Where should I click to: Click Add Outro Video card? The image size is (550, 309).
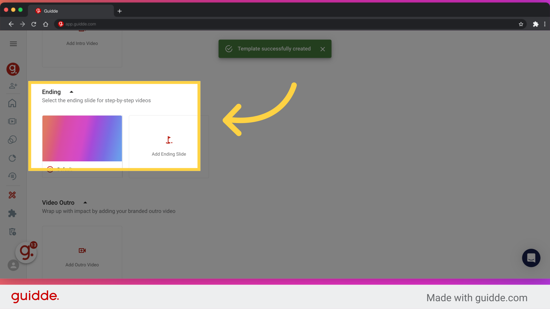pos(82,256)
